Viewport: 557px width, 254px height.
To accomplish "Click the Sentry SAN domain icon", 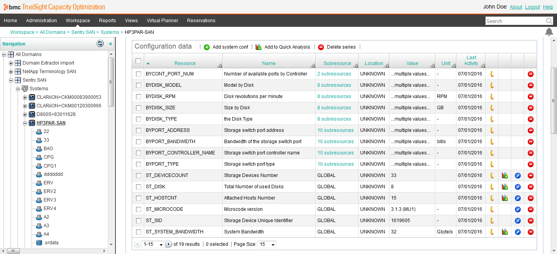I will coord(18,80).
